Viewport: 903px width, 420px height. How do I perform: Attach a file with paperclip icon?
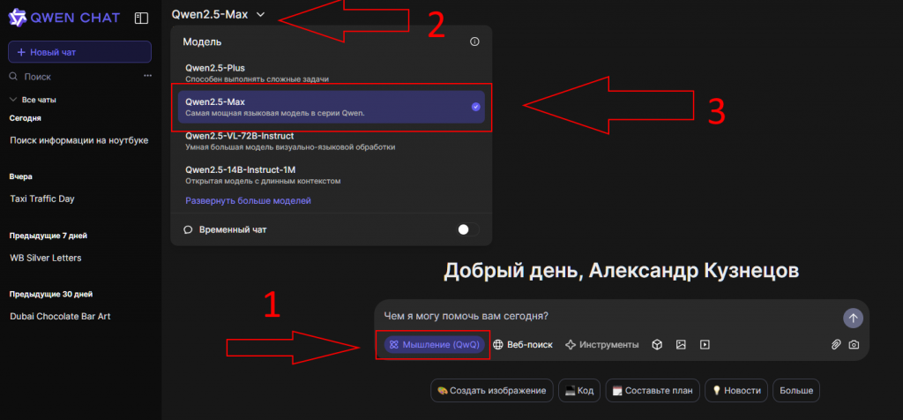tap(836, 344)
